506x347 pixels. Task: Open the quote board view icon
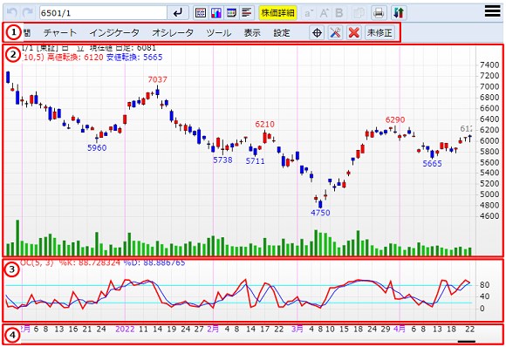(x=201, y=13)
